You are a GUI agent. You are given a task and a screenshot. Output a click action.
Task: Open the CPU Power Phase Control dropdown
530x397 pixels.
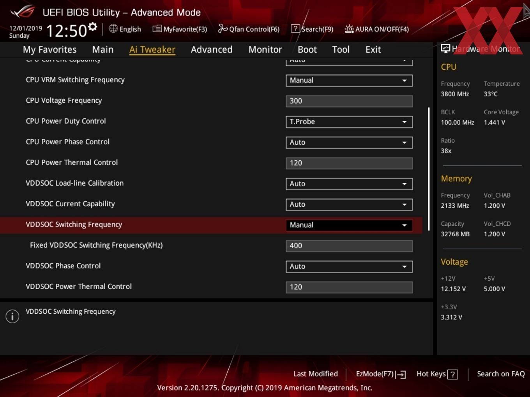pyautogui.click(x=349, y=142)
